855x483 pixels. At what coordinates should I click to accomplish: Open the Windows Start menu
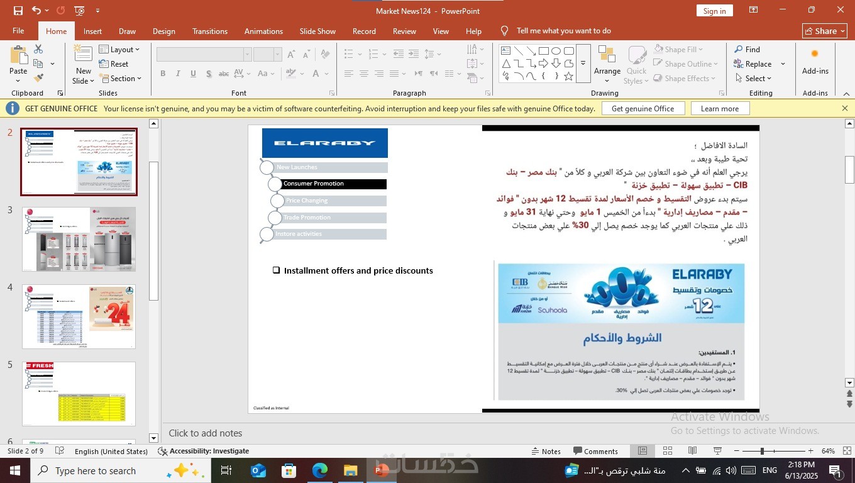14,470
